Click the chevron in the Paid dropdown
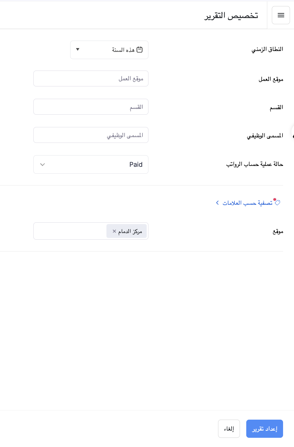Screen dimensions: 294x447 [x=43, y=164]
